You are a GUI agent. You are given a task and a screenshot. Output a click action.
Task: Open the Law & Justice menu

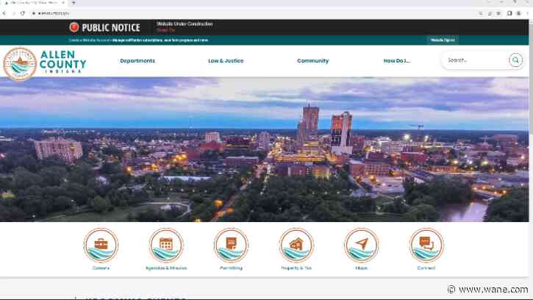(226, 61)
